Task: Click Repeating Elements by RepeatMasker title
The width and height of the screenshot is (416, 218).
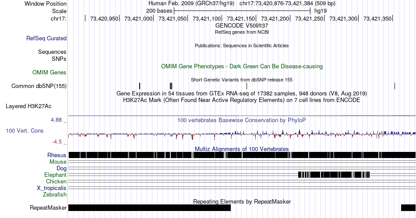Action: tap(242, 201)
